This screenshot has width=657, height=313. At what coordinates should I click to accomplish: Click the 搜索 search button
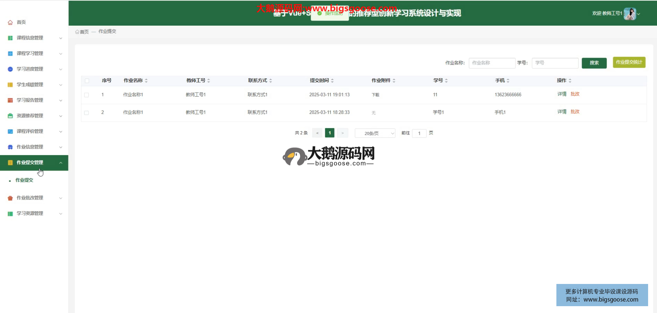pos(594,63)
